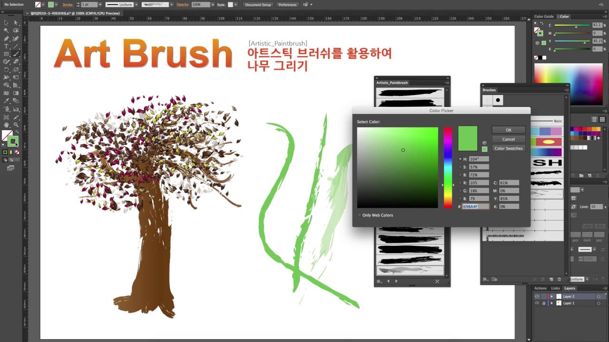Image resolution: width=609 pixels, height=342 pixels.
Task: Select the Eyedropper tool
Action: click(x=6, y=101)
